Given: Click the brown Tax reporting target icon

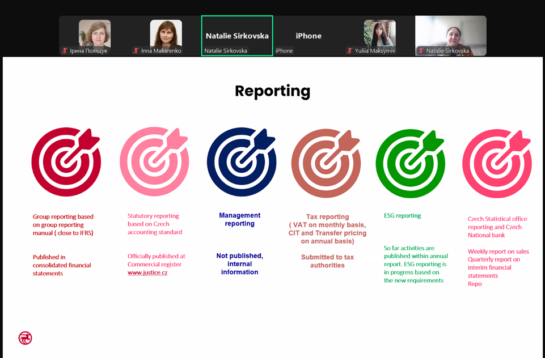Looking at the screenshot, I should pyautogui.click(x=326, y=163).
